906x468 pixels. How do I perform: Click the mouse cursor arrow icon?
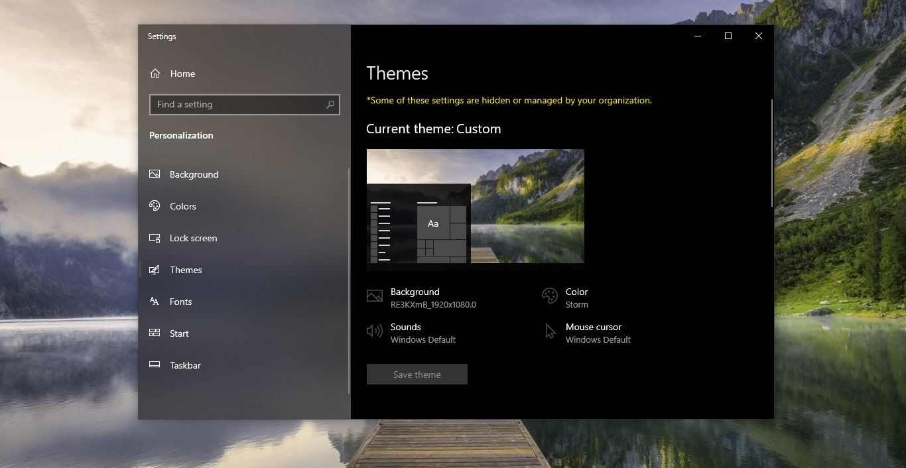point(549,331)
